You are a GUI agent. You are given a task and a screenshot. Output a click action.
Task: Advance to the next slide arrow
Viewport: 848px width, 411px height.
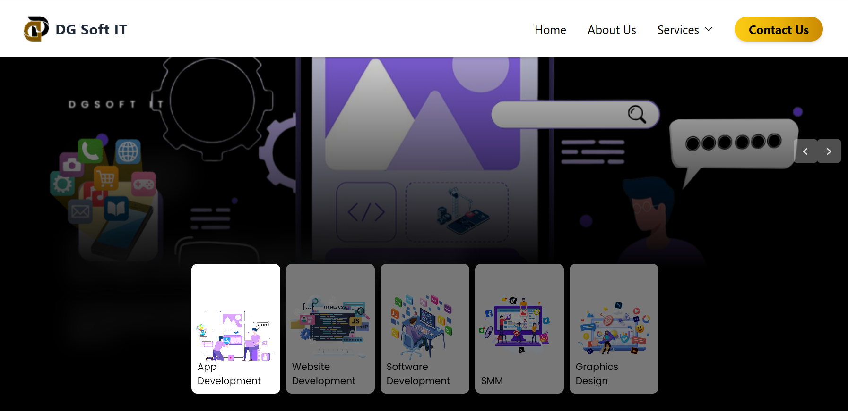pyautogui.click(x=829, y=151)
